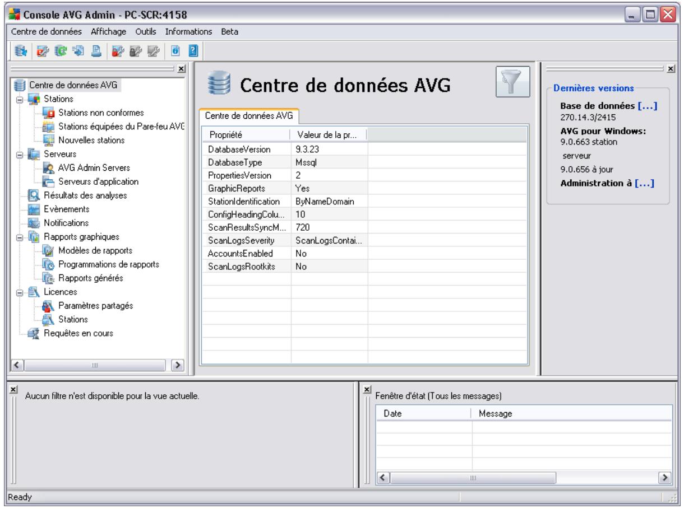
Task: Click tree horizontal scrollbar right arrow
Action: tap(179, 365)
